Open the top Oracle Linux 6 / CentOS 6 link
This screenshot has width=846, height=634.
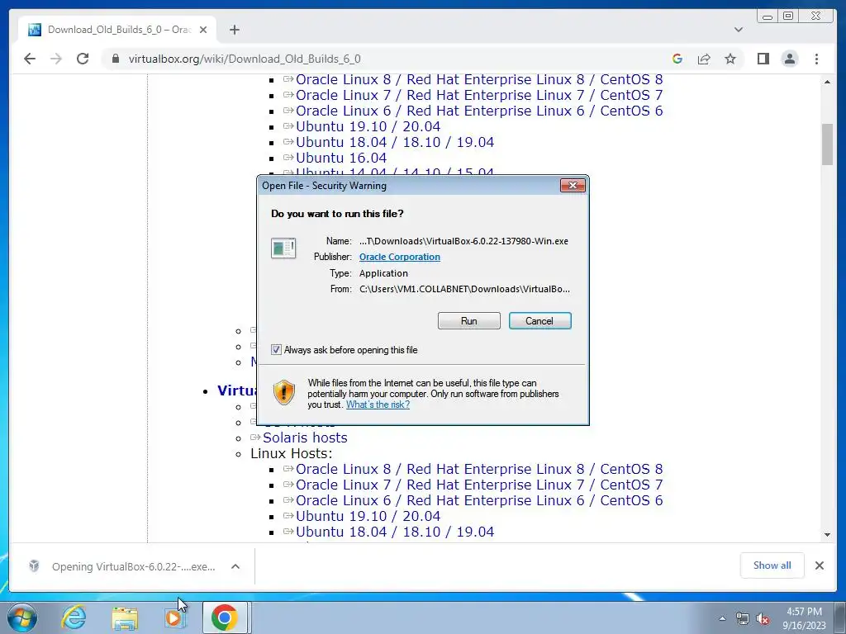click(479, 111)
